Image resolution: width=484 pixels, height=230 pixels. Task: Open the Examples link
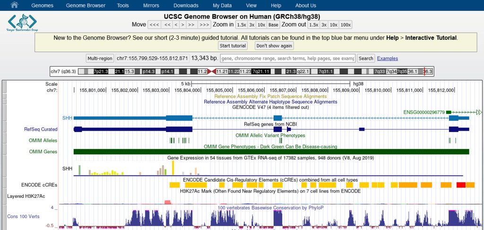coord(387,58)
